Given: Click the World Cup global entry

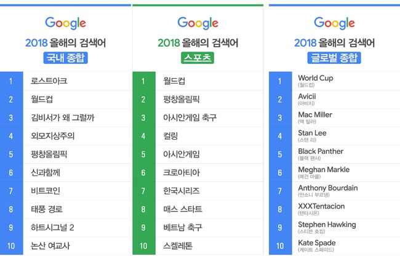Looking at the screenshot, I should click(x=315, y=78).
